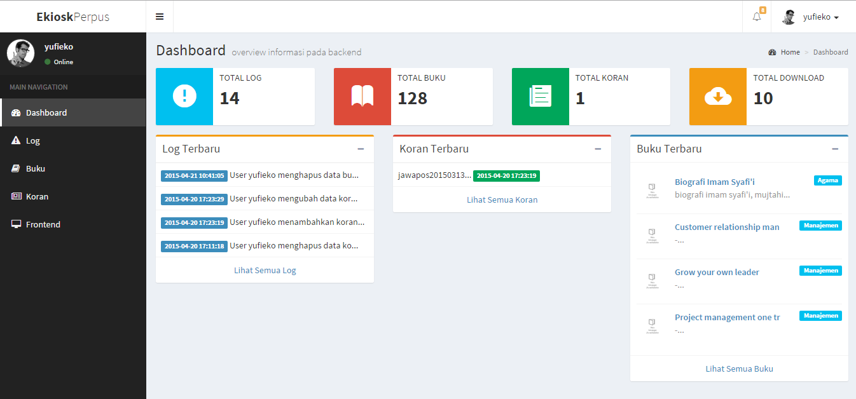The height and width of the screenshot is (399, 856).
Task: Click Manajemen badge beside Project management one tr
Action: (820, 316)
